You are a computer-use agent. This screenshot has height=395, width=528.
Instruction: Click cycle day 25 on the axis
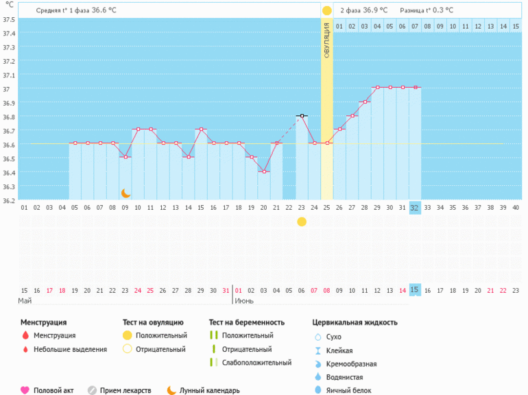(326, 208)
